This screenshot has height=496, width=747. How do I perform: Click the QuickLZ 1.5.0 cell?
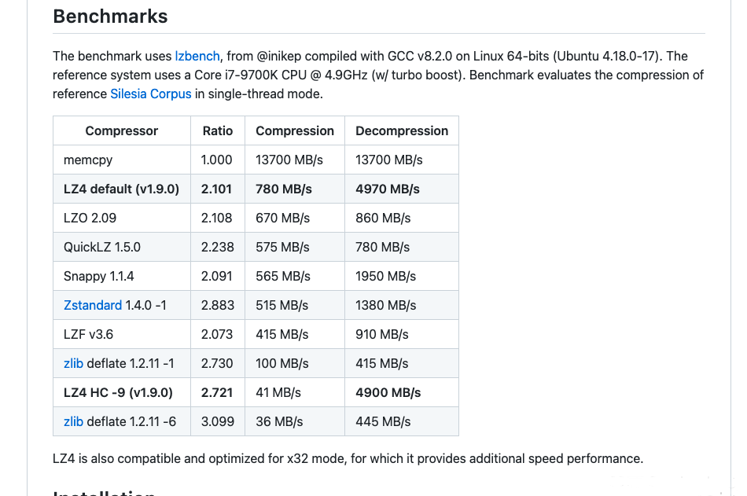point(121,247)
